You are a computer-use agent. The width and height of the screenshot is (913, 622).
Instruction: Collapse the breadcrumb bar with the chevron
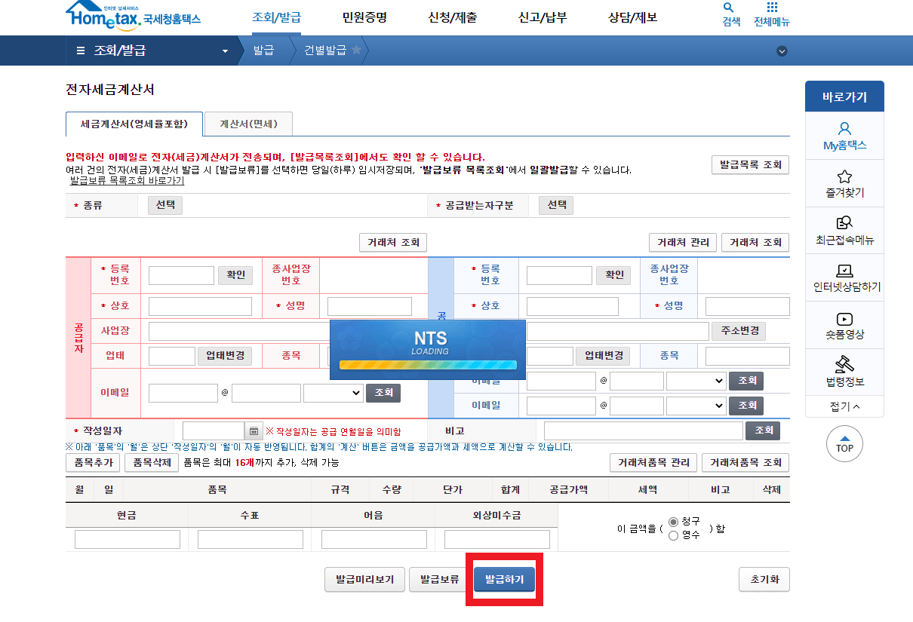[782, 51]
